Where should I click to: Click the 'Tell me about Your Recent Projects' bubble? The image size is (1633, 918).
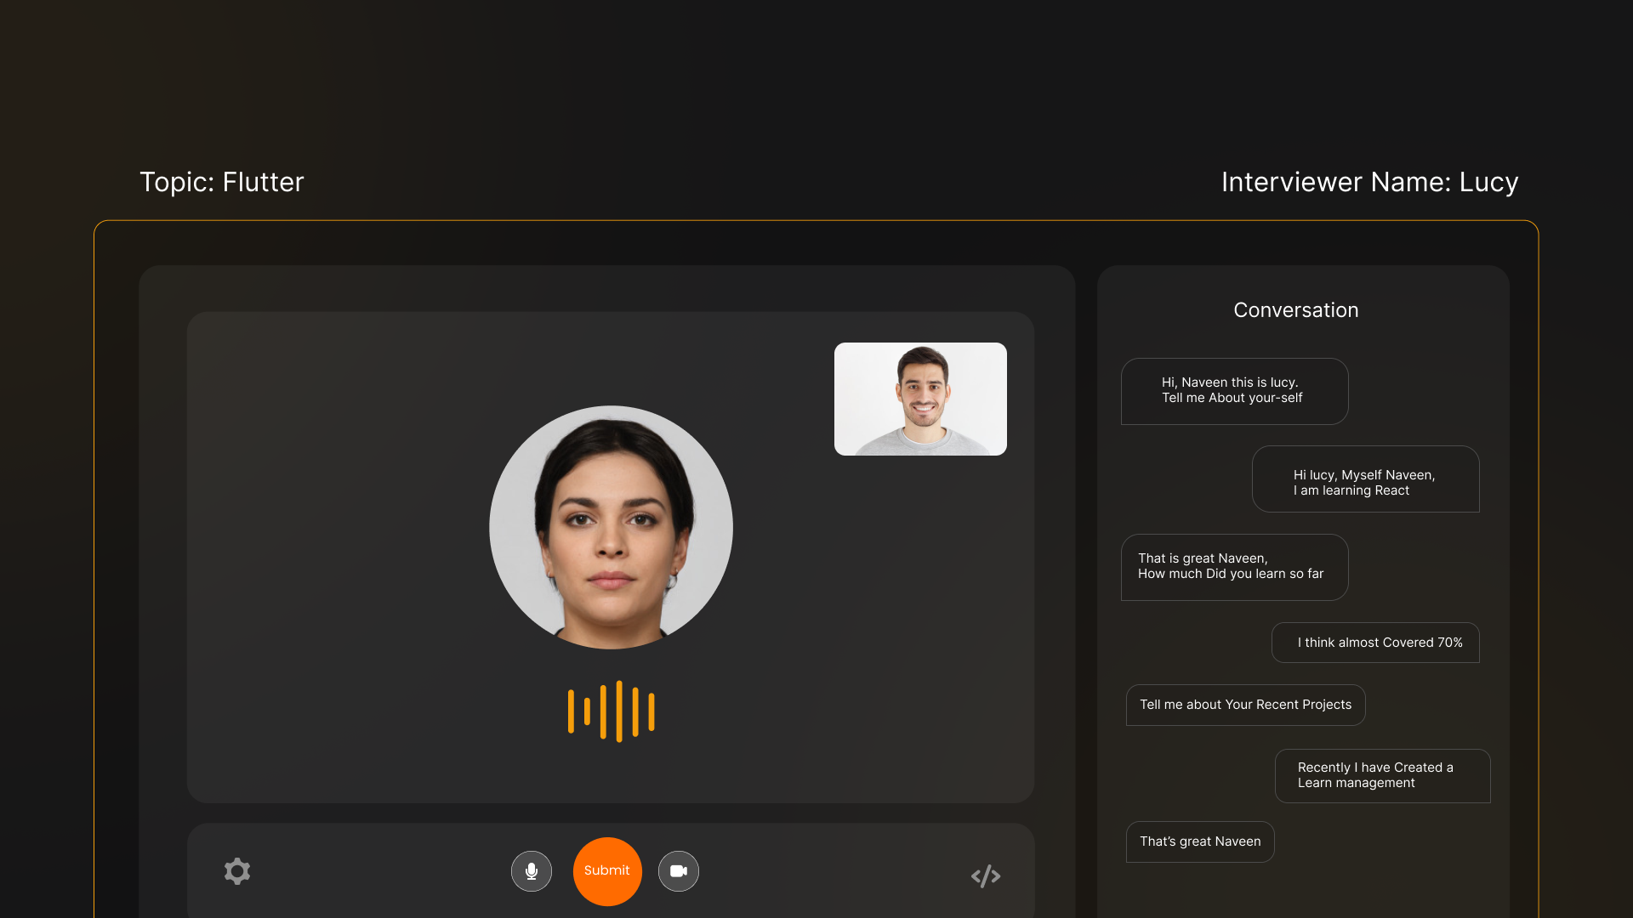coord(1245,705)
